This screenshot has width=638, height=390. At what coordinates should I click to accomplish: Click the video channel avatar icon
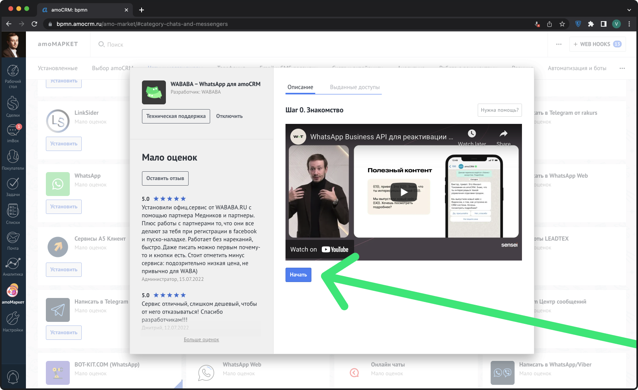click(298, 137)
